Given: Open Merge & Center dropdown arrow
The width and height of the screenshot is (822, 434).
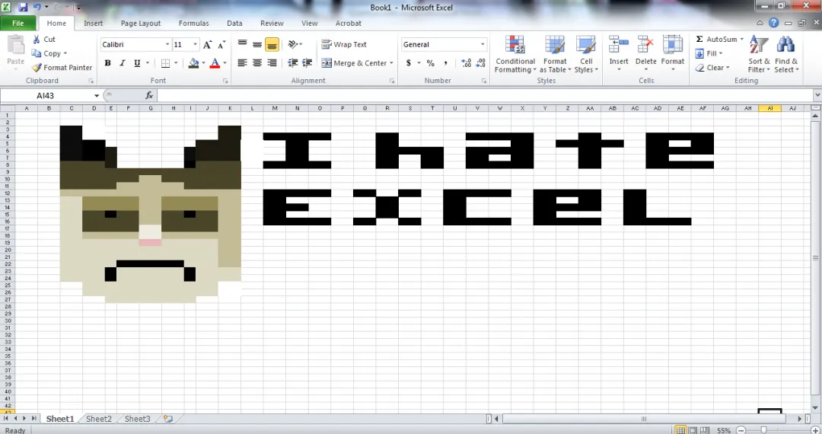Looking at the screenshot, I should [392, 63].
